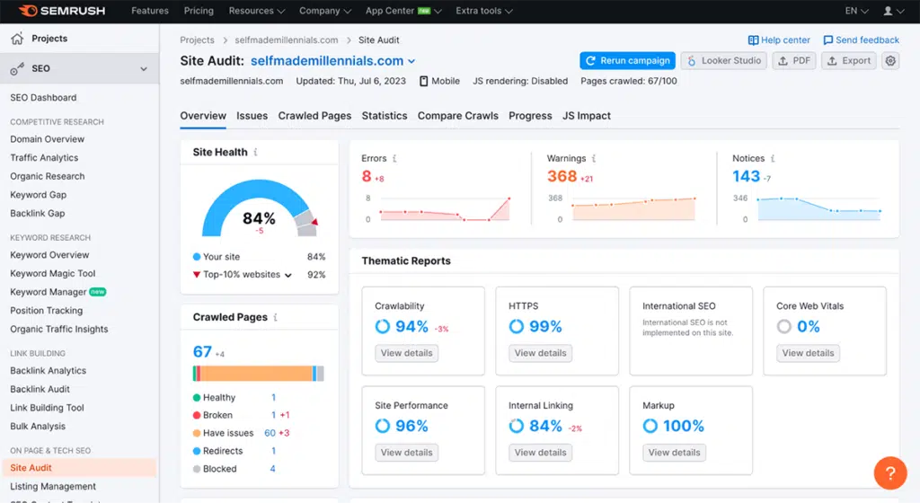920x503 pixels.
Task: Click the Crawlability progress ring icon
Action: click(382, 326)
